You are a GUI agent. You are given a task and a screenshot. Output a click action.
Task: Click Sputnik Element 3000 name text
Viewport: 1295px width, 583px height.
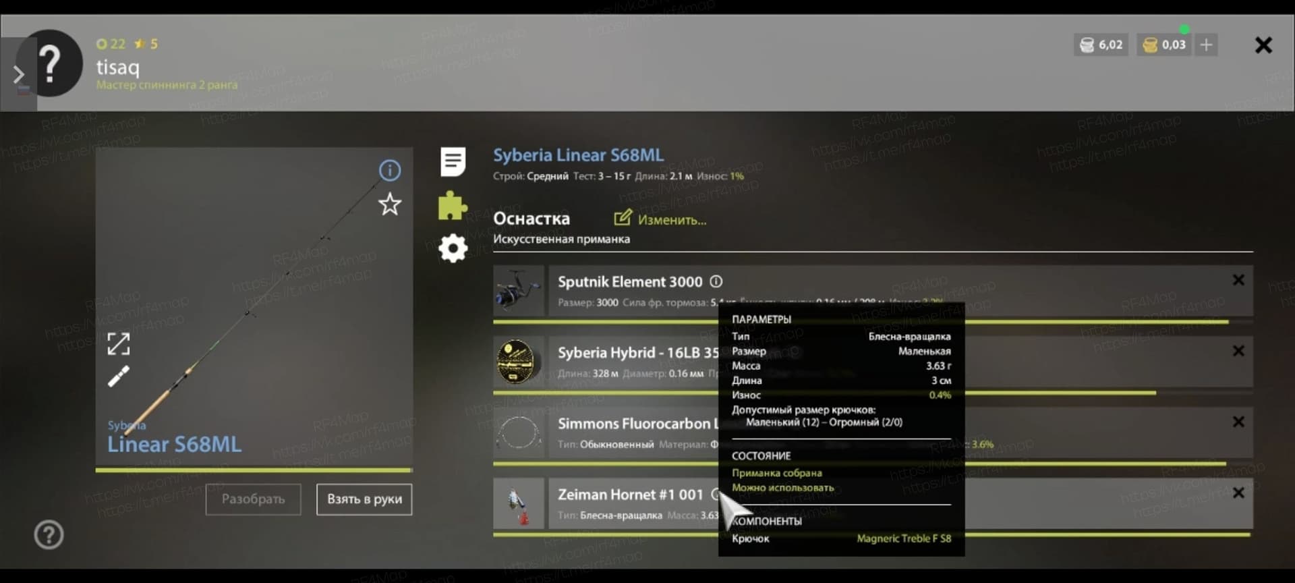(x=630, y=282)
